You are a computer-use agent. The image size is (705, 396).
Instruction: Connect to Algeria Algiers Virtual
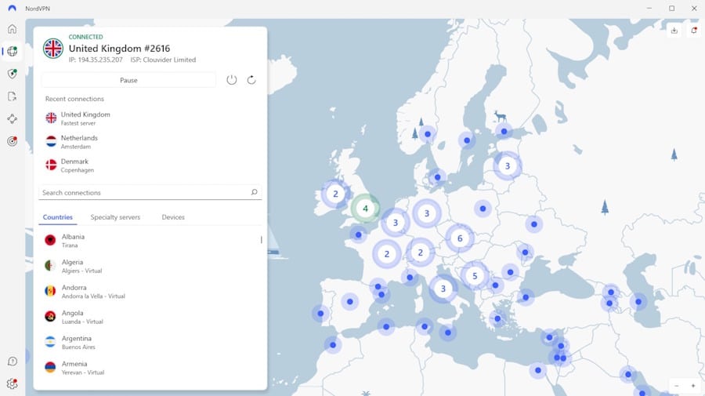click(x=150, y=266)
